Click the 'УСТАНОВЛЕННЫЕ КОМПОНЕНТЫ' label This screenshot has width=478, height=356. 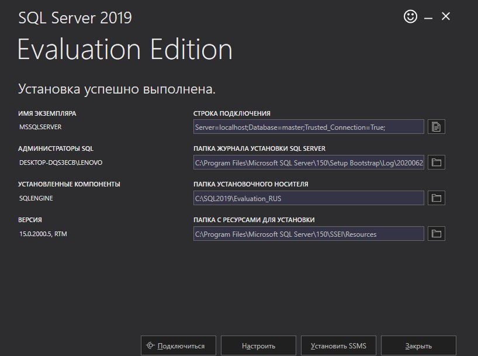pyautogui.click(x=69, y=184)
